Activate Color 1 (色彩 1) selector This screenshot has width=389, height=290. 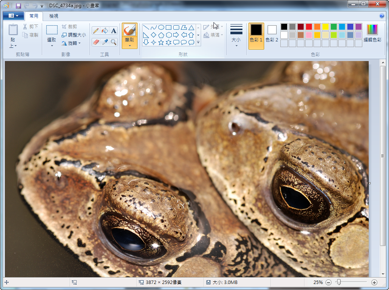256,33
